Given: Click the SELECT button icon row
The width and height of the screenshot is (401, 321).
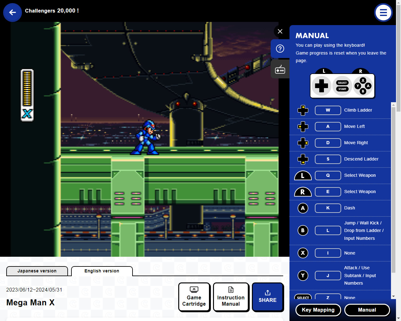Looking at the screenshot, I should coord(303,297).
